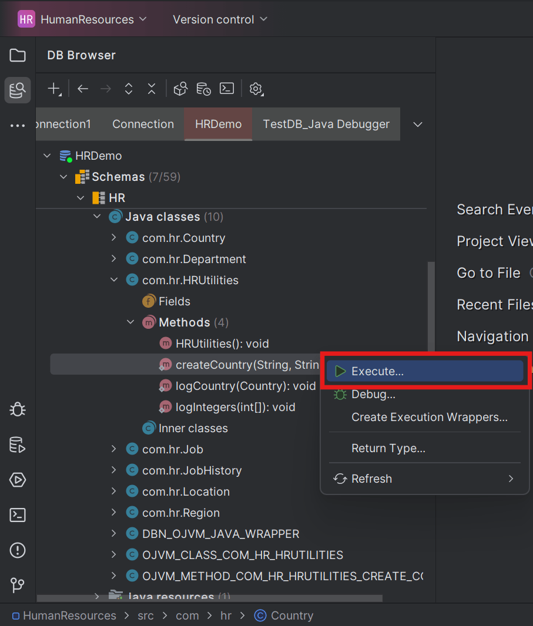Open the database sessions browser icon
The image size is (533, 626).
(203, 89)
